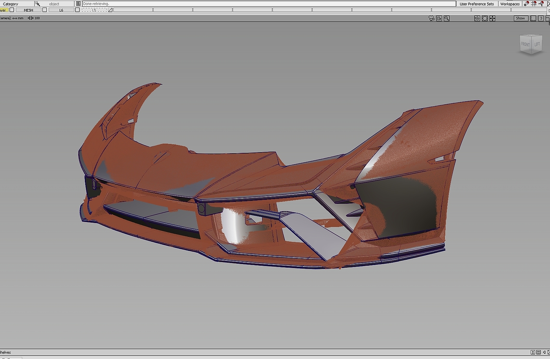
Task: Toggle the checkbox left of MESH layer
Action: click(12, 10)
